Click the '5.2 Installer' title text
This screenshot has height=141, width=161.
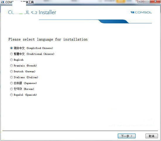click(44, 12)
